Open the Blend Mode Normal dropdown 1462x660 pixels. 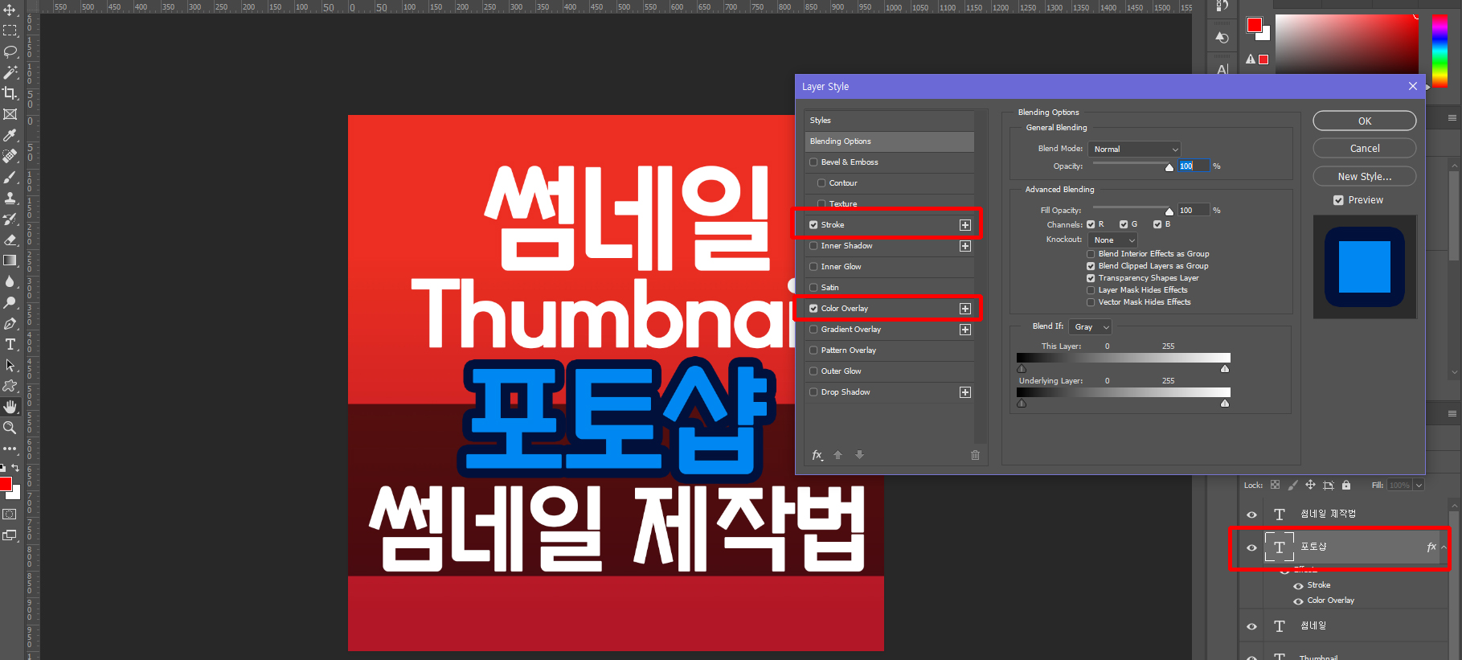click(1134, 150)
